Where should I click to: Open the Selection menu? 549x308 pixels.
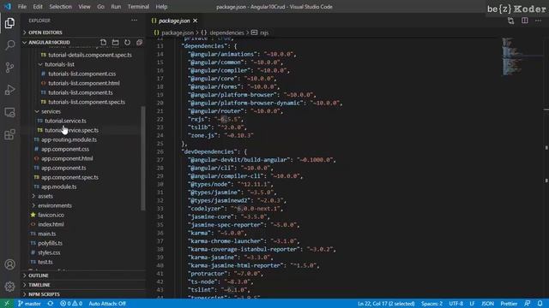click(x=61, y=7)
